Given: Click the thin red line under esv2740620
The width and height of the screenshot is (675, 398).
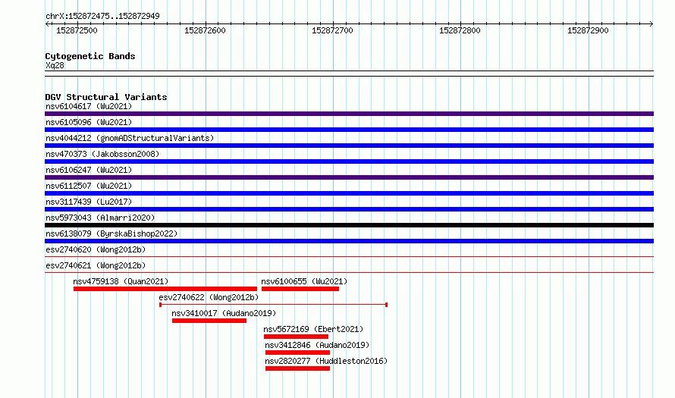Looking at the screenshot, I should (x=349, y=257).
